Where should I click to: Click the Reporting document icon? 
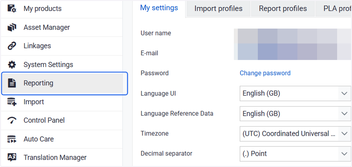tap(12, 83)
